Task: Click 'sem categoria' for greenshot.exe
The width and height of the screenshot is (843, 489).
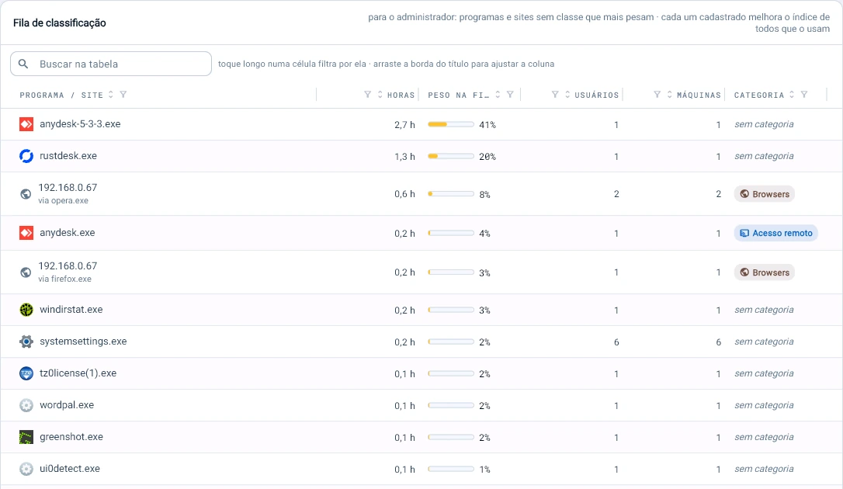Action: pos(764,438)
